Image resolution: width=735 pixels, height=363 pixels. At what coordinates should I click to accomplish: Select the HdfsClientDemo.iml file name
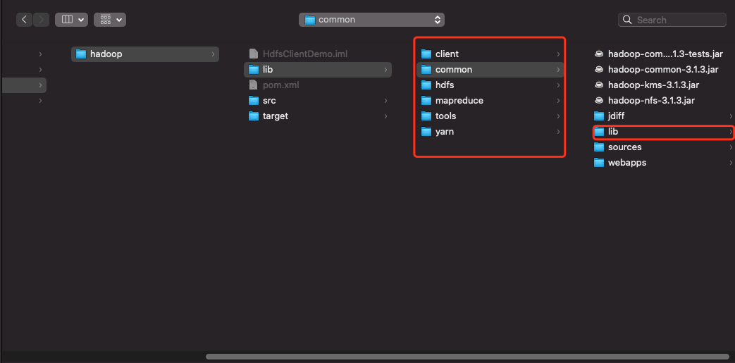tap(305, 54)
